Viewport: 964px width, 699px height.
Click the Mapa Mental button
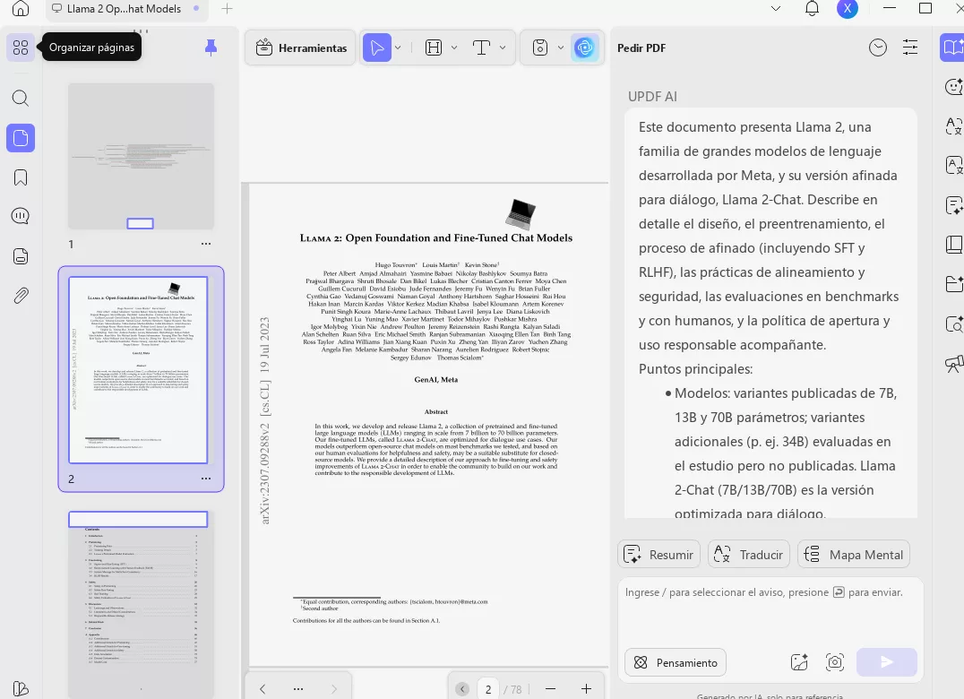[853, 555]
